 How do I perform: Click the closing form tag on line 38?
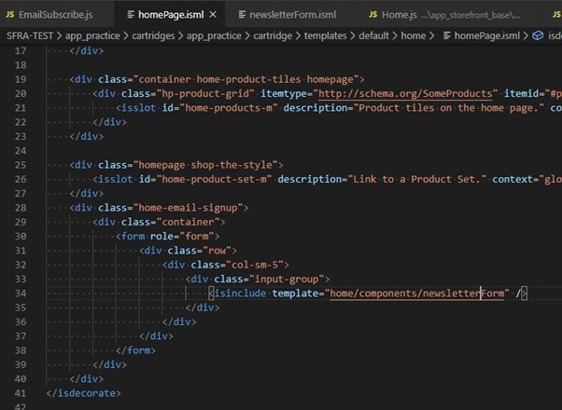(136, 350)
